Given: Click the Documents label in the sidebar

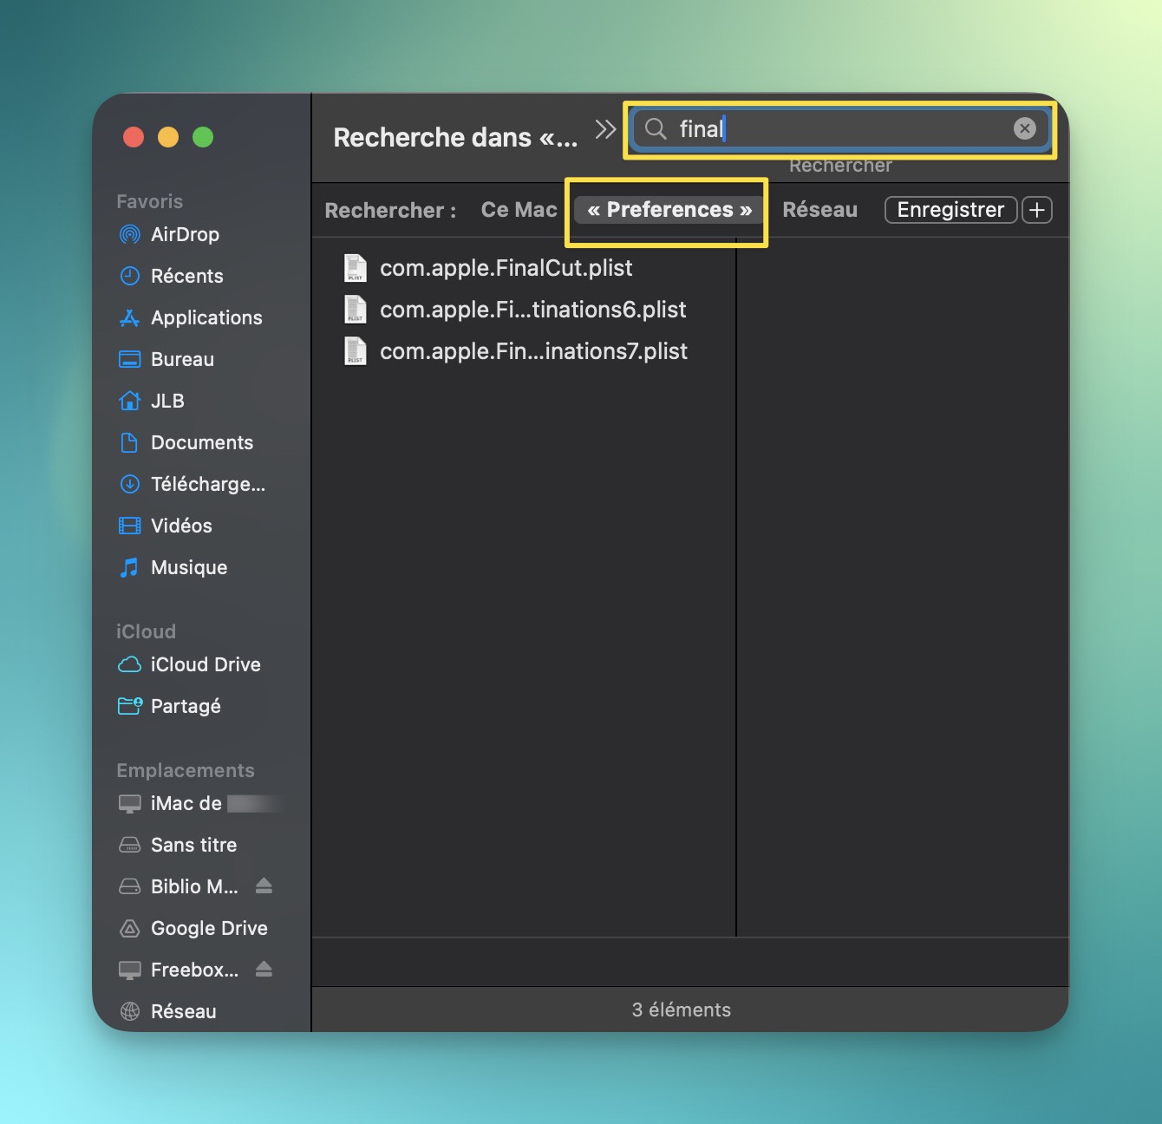Looking at the screenshot, I should point(202,442).
